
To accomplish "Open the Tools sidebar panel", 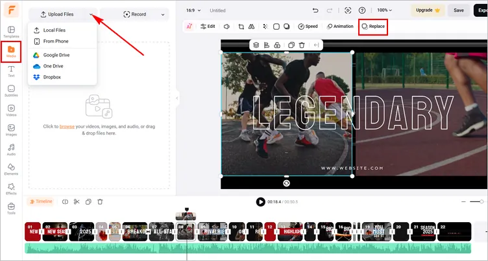I will 11,209.
